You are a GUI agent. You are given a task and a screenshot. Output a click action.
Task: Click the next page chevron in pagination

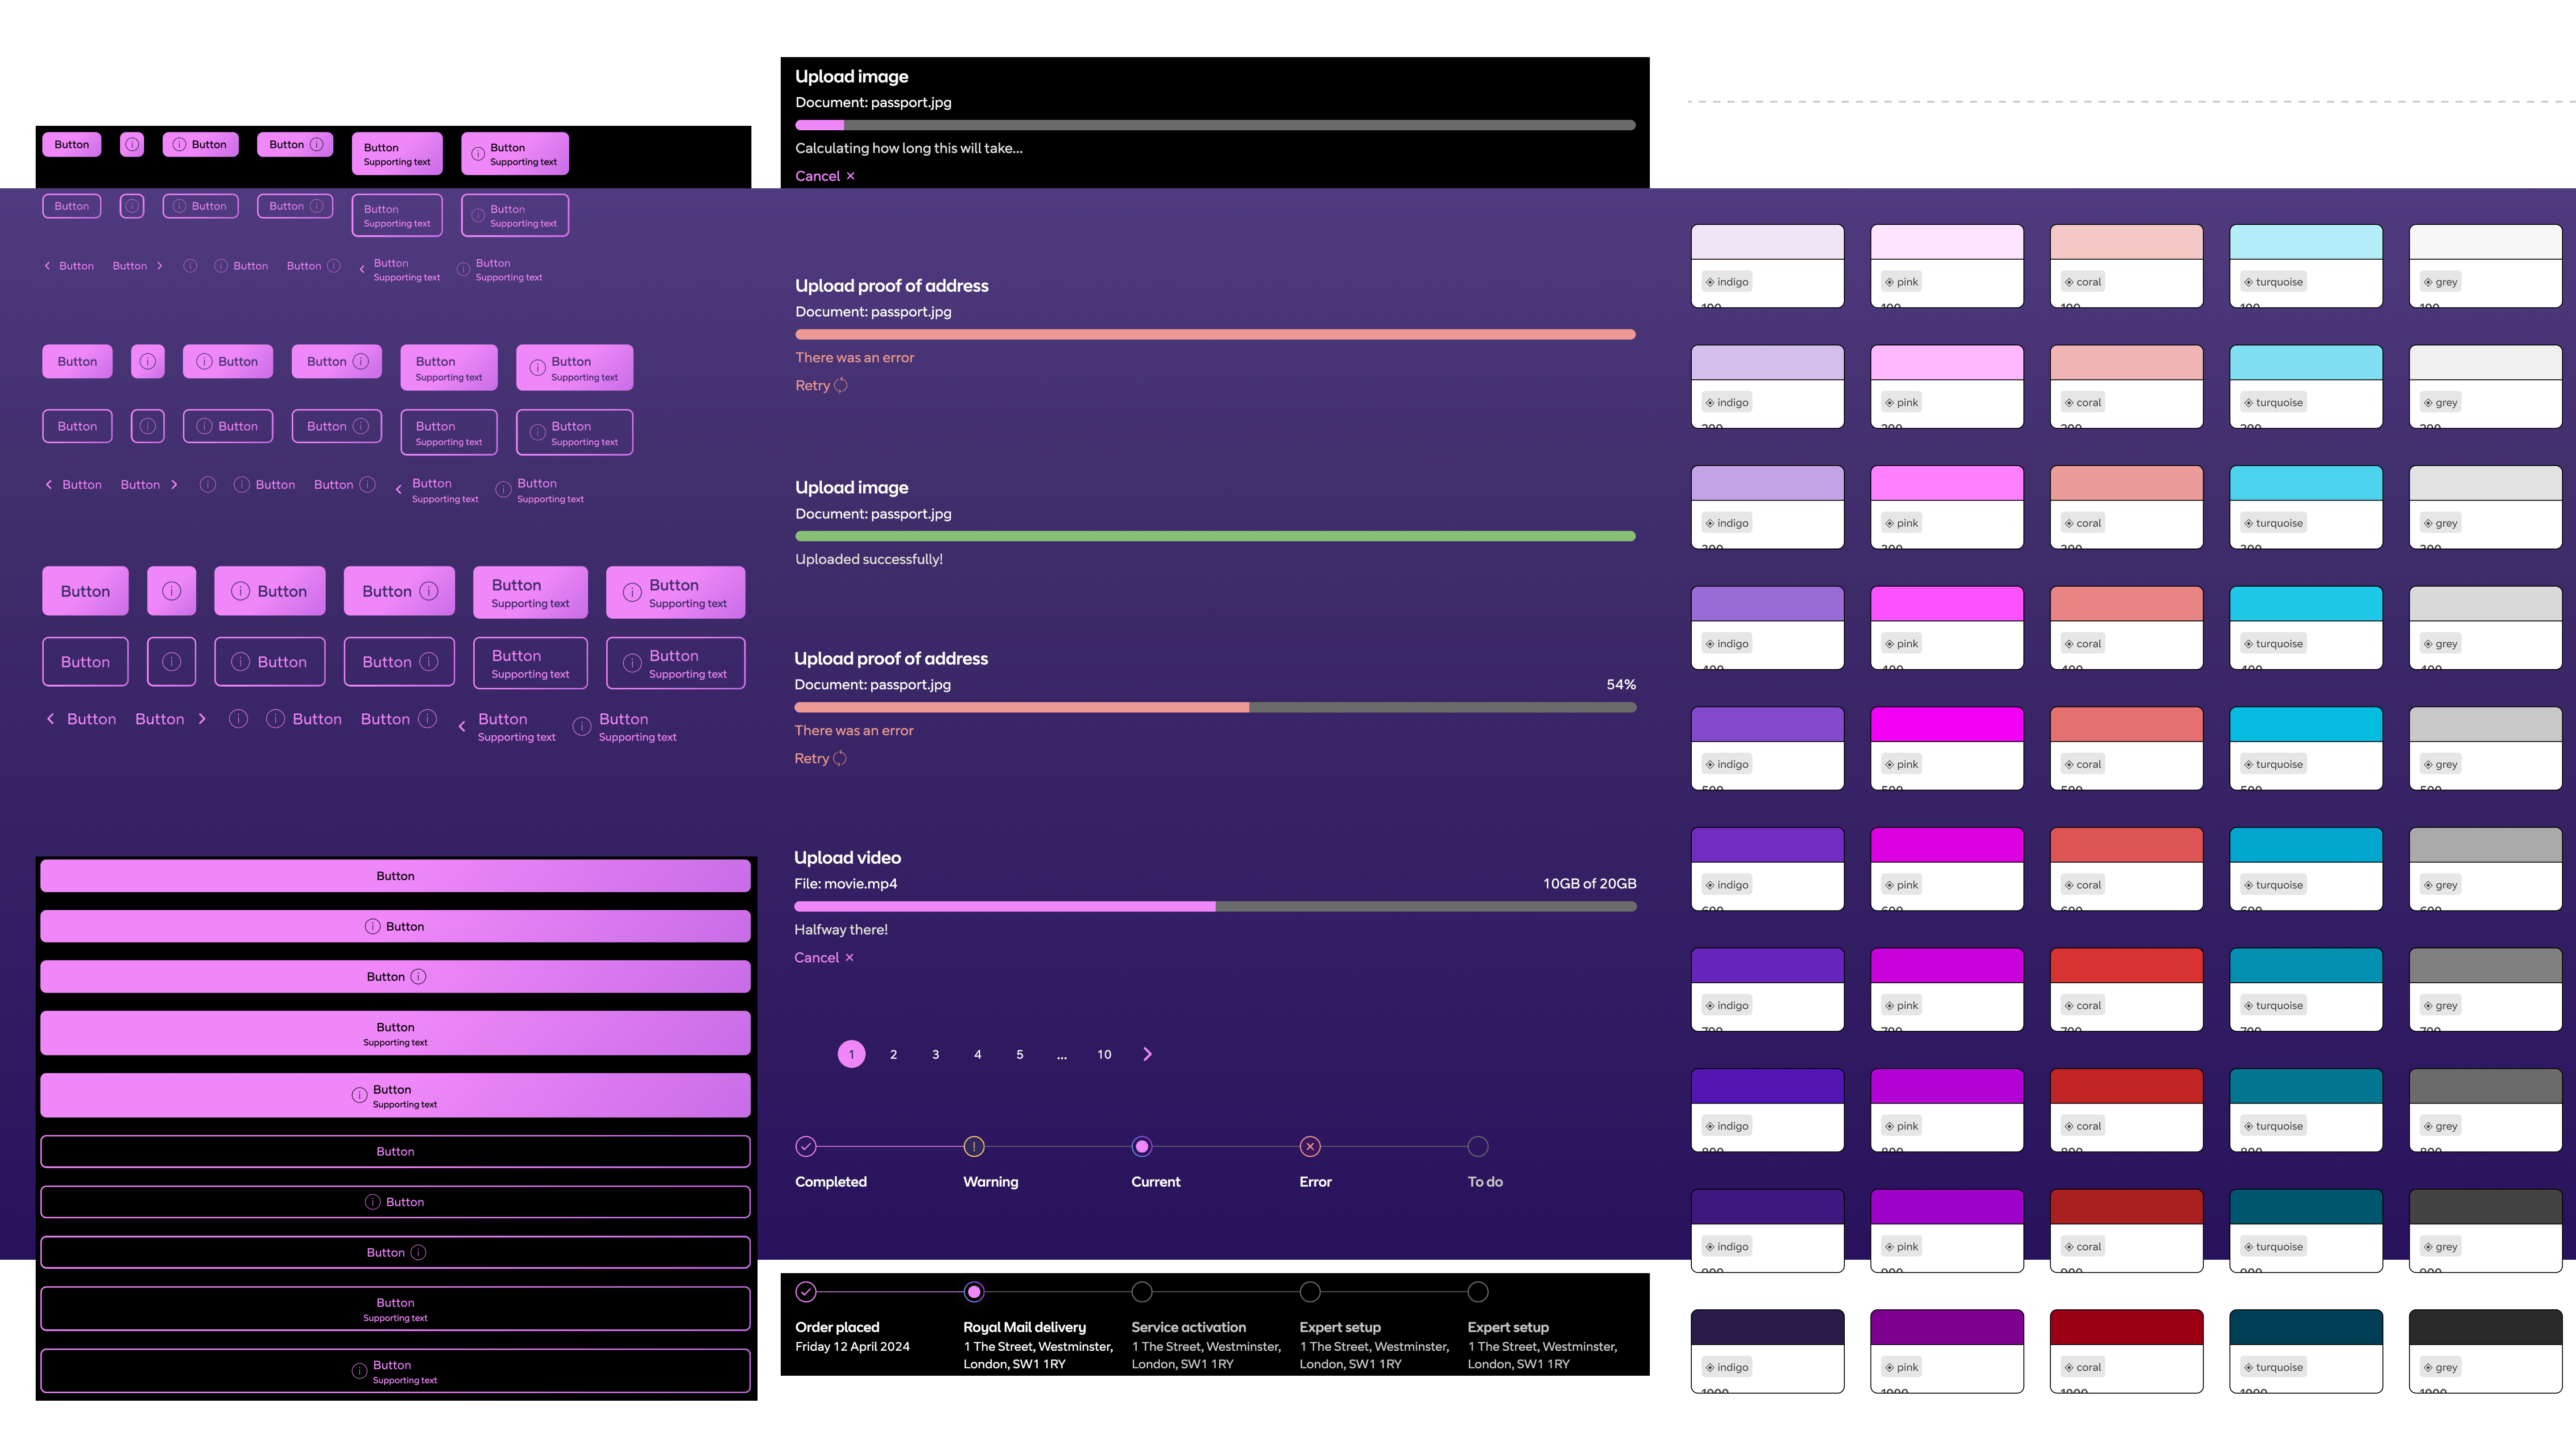pyautogui.click(x=1146, y=1054)
